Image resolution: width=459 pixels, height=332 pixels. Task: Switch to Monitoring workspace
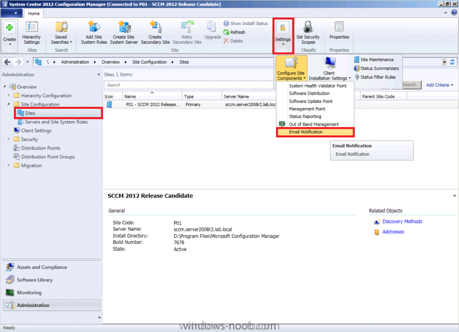[x=51, y=293]
